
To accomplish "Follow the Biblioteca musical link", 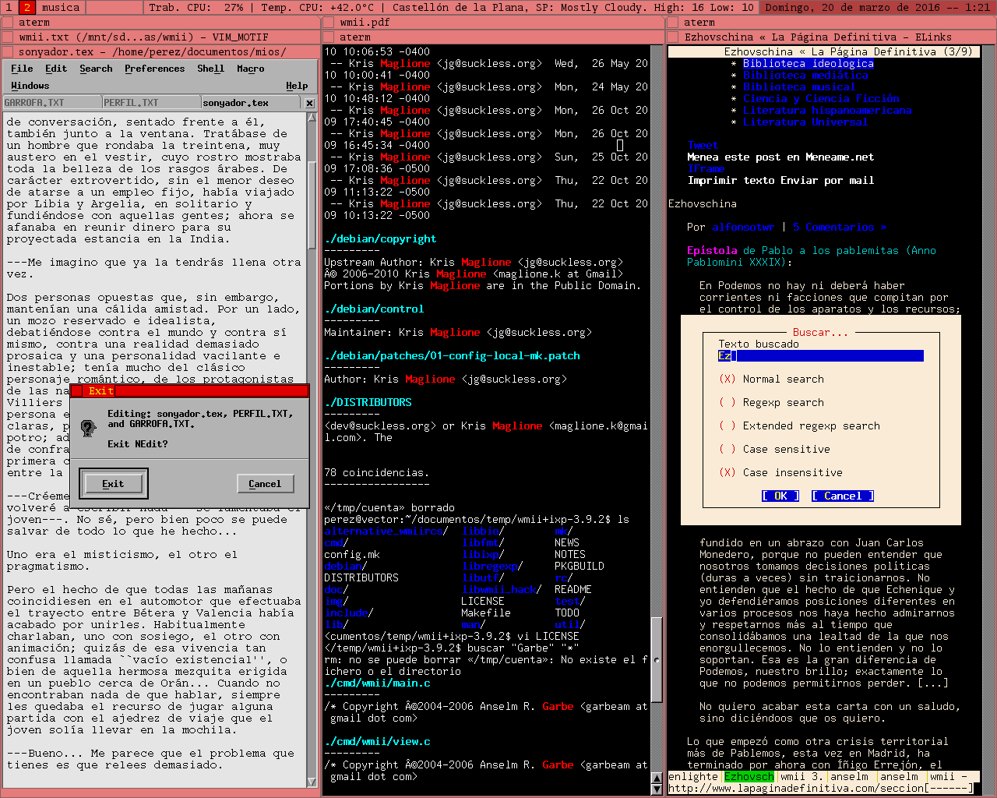I will pos(798,87).
